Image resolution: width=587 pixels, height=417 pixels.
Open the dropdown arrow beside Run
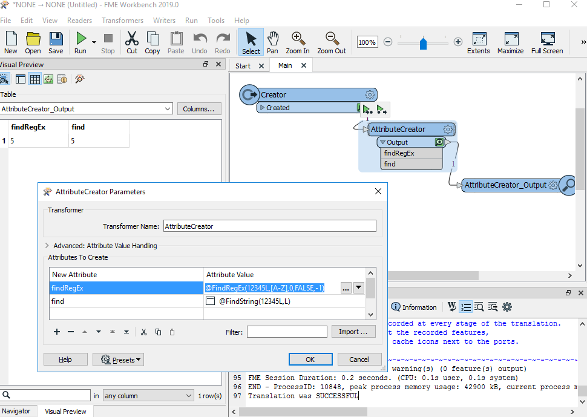[x=94, y=42]
